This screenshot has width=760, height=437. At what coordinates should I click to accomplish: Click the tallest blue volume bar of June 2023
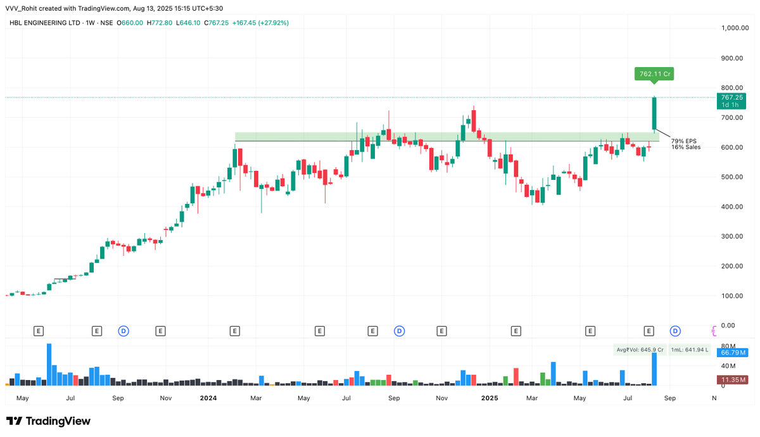(x=49, y=364)
